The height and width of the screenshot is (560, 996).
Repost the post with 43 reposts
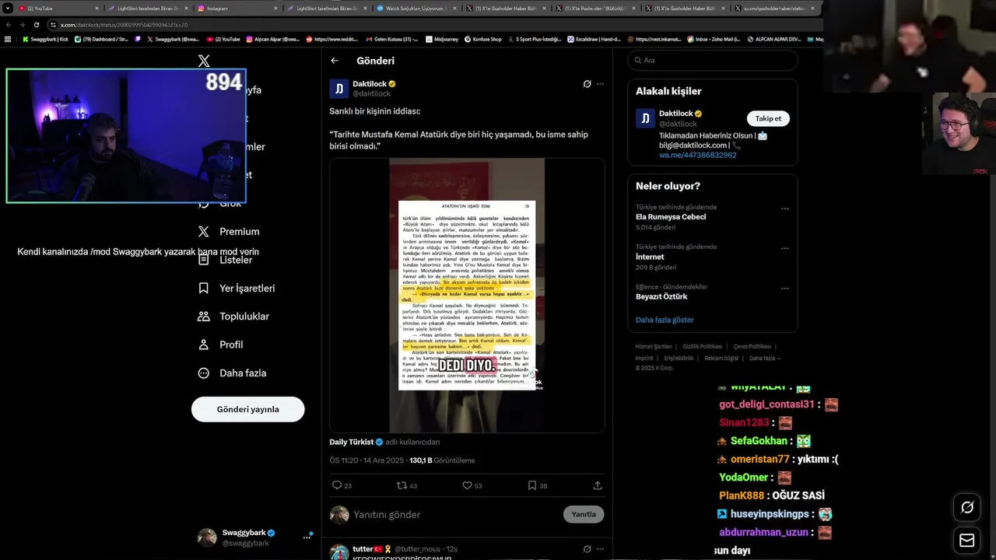(x=402, y=485)
